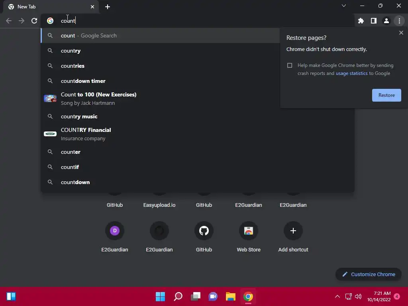Click the Extensions puzzle icon
408x306 pixels.
pos(361,21)
